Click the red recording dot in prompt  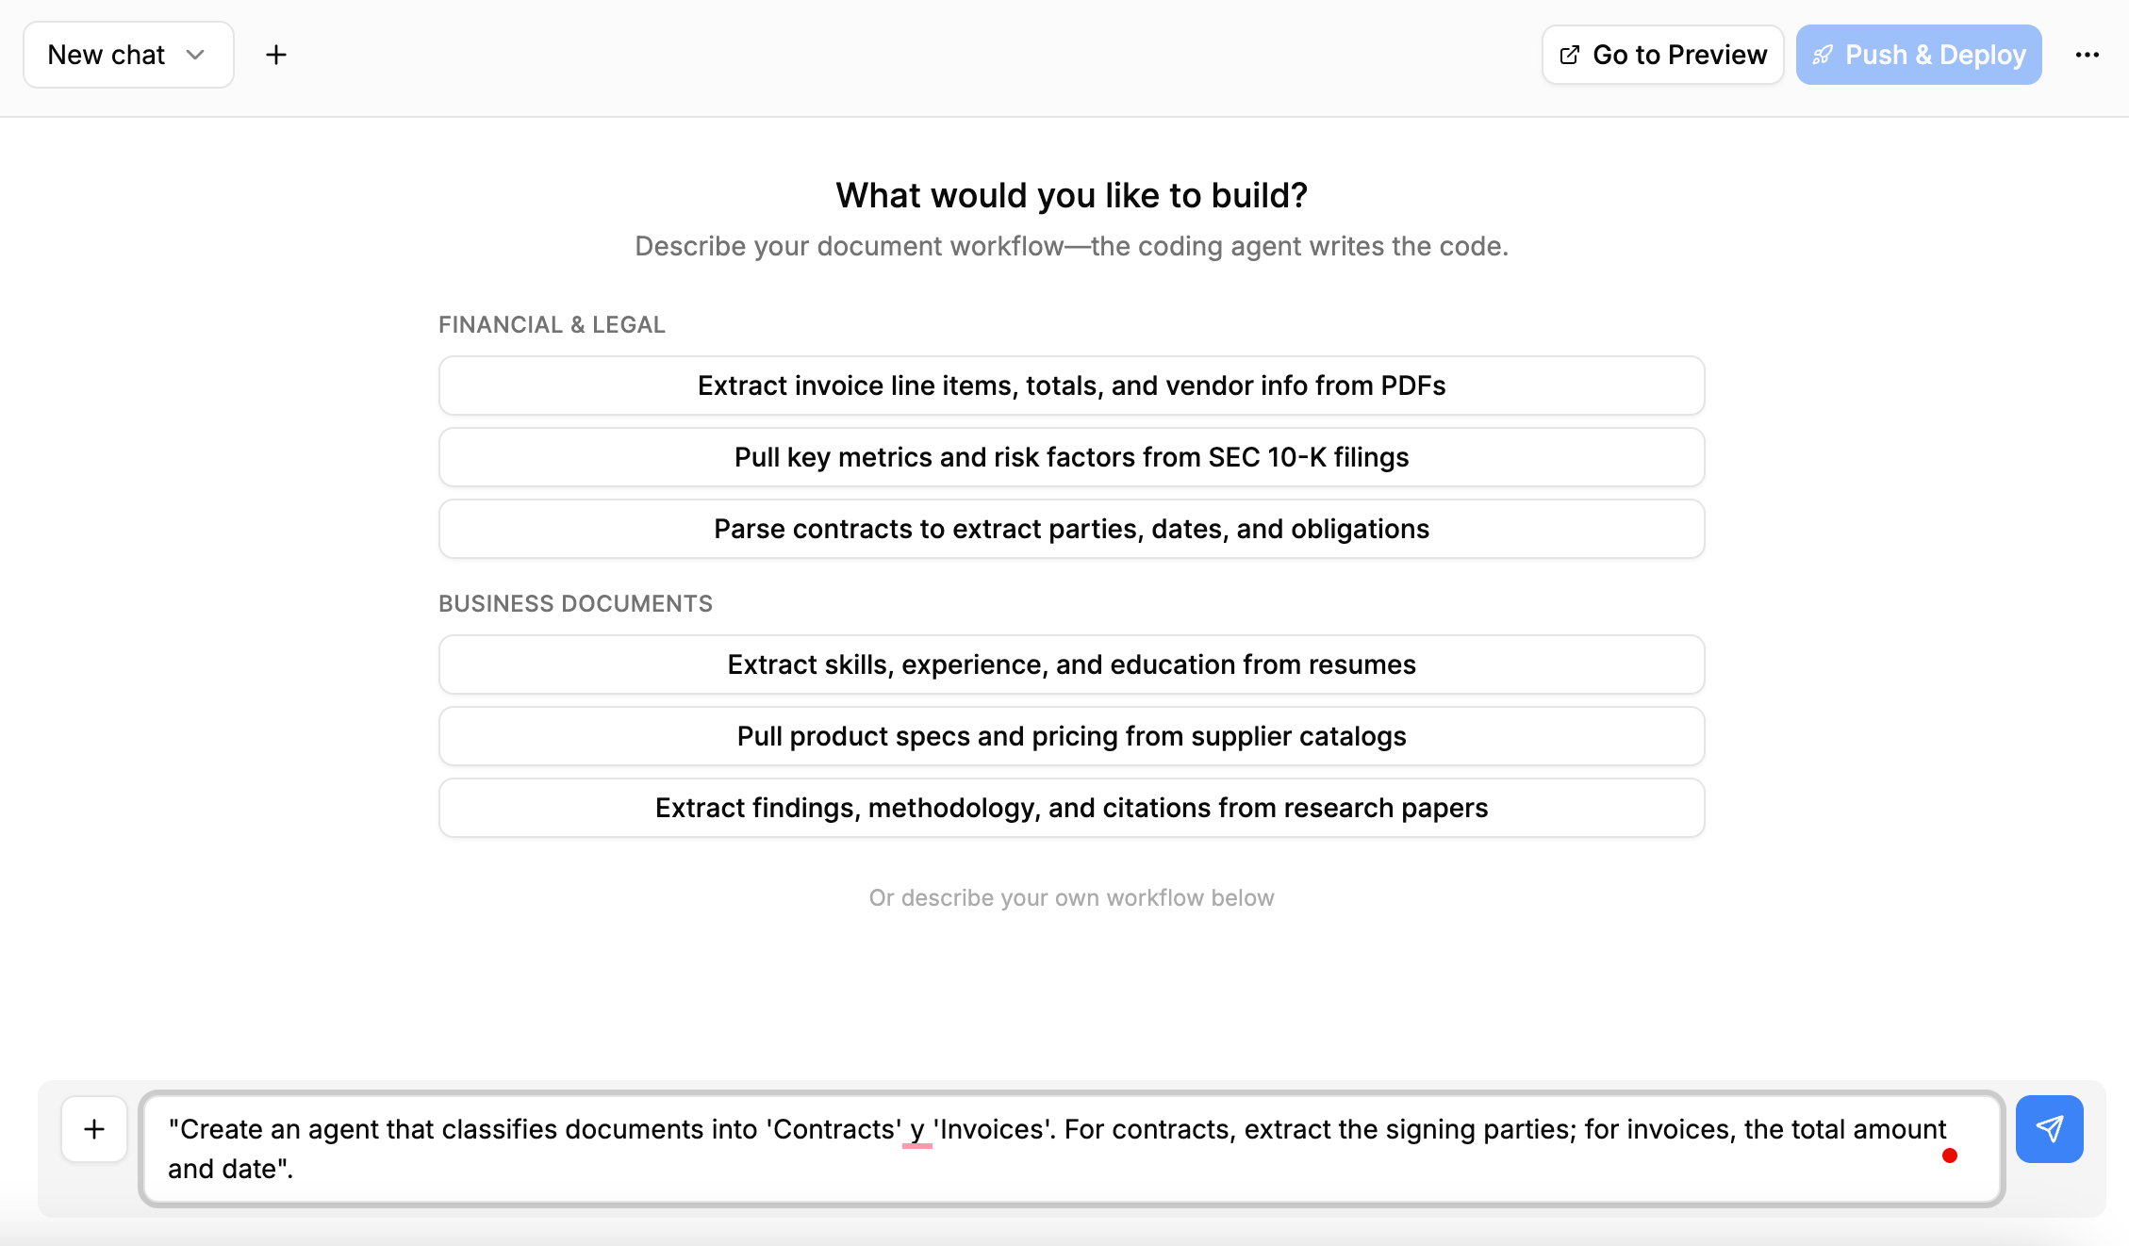tap(1950, 1156)
